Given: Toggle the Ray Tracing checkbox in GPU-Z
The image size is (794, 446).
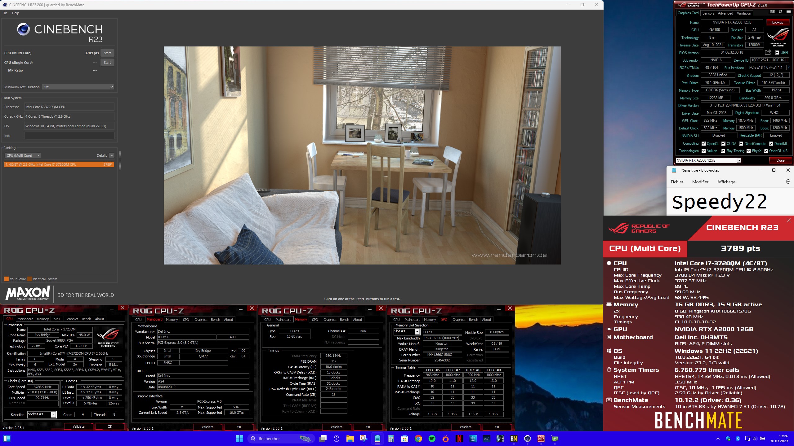Looking at the screenshot, I should 723,151.
